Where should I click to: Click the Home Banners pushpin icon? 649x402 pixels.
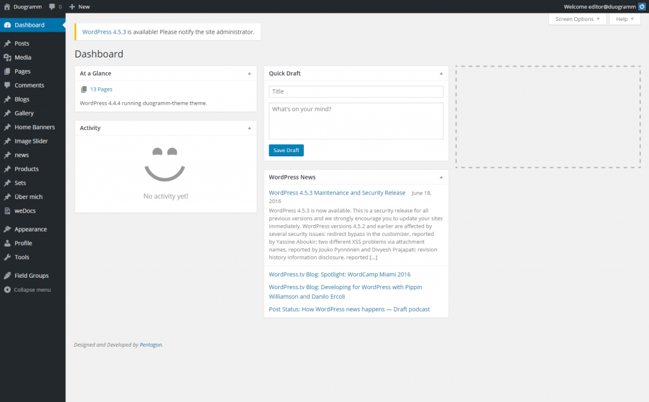click(7, 127)
